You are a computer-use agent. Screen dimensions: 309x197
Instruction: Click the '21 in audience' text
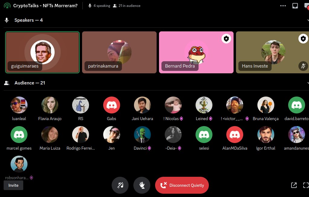point(129,6)
